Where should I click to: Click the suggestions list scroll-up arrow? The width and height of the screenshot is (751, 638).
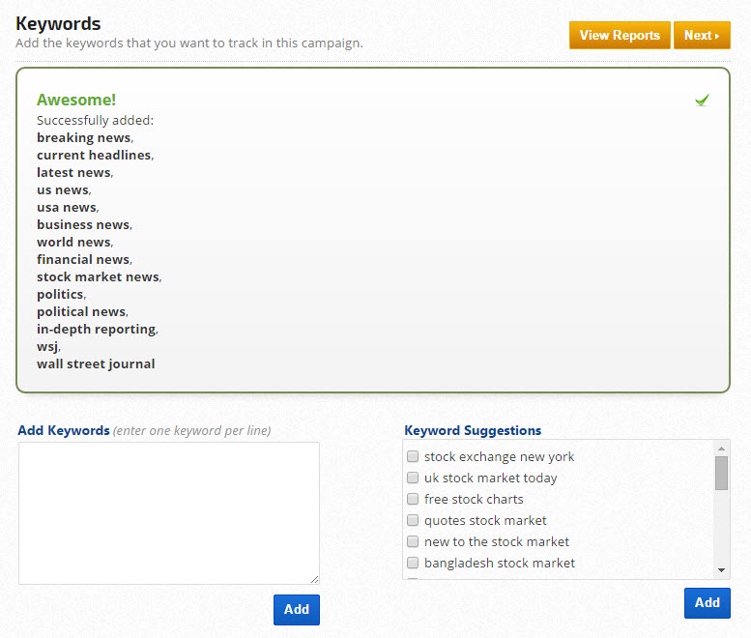click(722, 449)
